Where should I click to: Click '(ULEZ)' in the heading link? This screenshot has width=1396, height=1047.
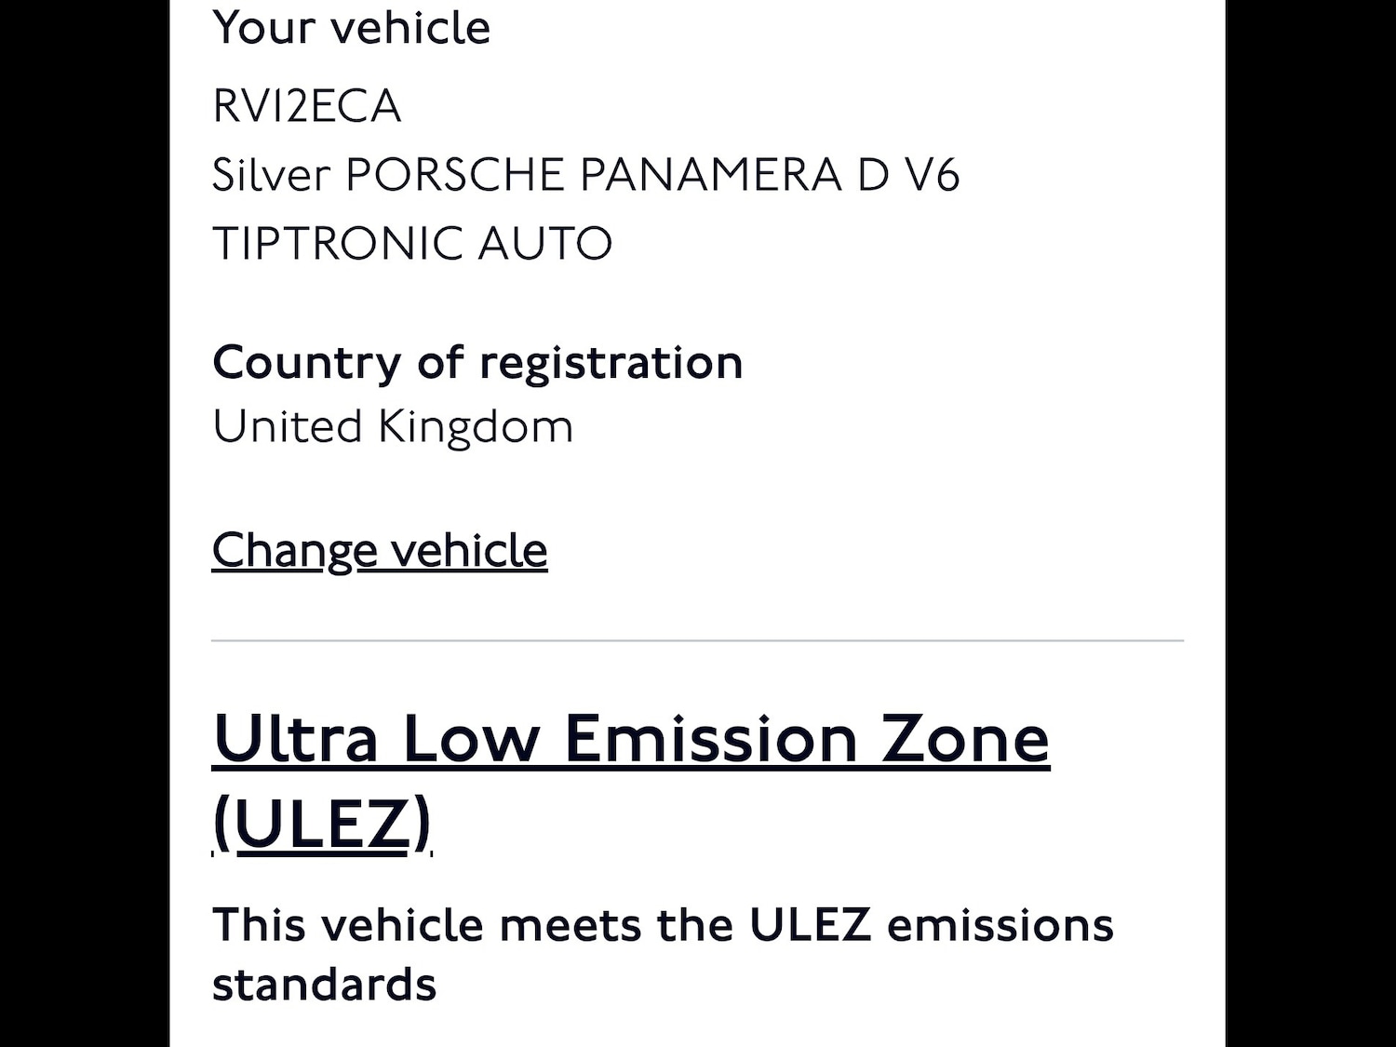tap(322, 823)
